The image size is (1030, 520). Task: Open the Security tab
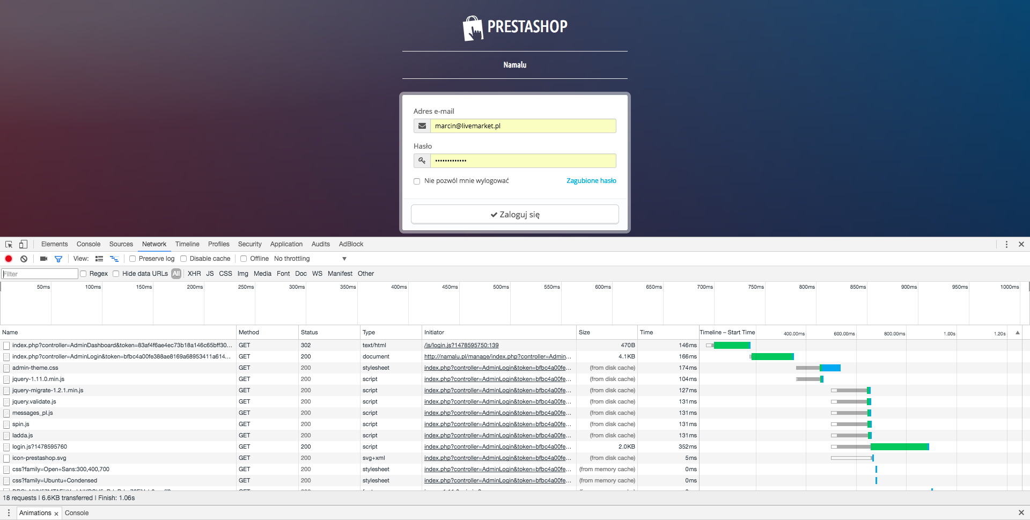[250, 244]
